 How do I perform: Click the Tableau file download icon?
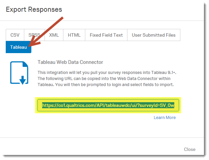(19, 72)
